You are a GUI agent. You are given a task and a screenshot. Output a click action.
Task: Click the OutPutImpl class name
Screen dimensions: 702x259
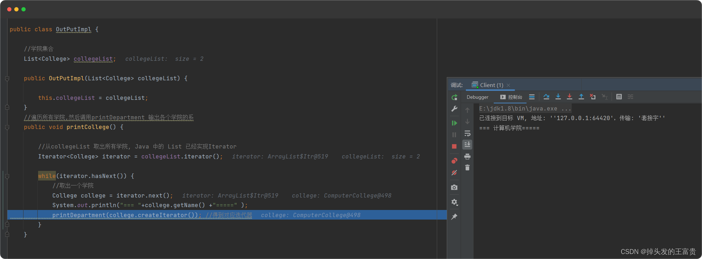(74, 29)
